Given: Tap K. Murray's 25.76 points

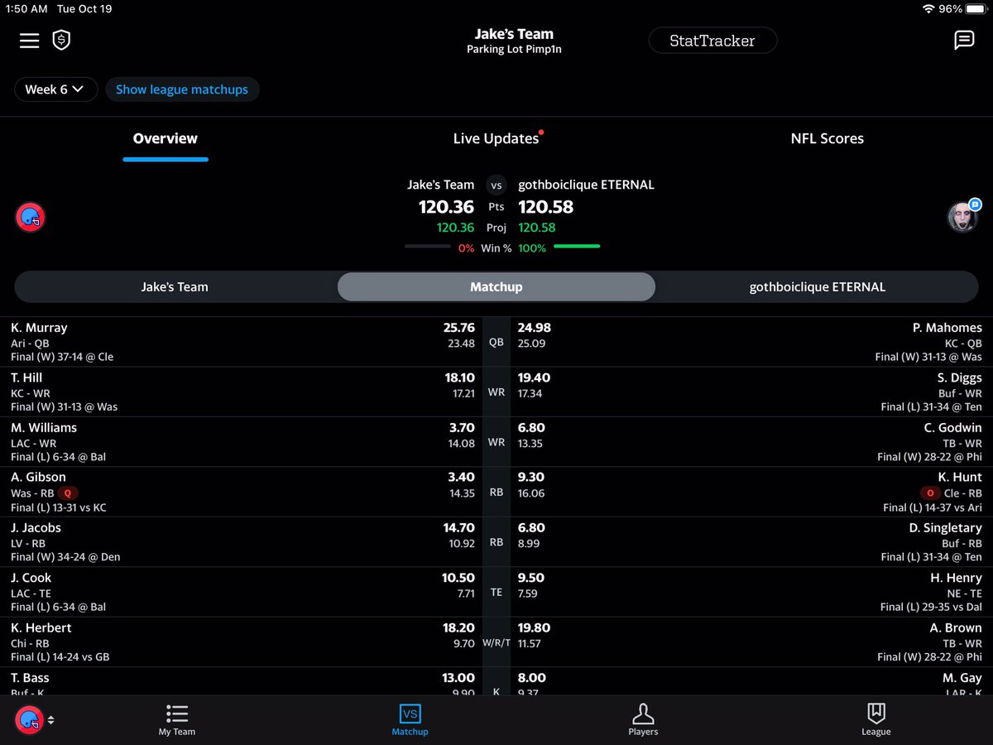Looking at the screenshot, I should pyautogui.click(x=459, y=328).
